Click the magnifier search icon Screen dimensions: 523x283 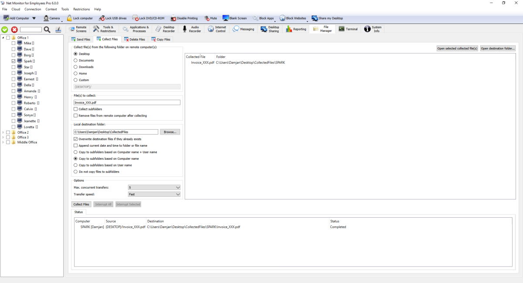[47, 30]
